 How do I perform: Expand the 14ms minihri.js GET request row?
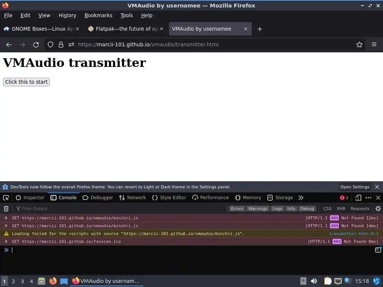click(6, 226)
